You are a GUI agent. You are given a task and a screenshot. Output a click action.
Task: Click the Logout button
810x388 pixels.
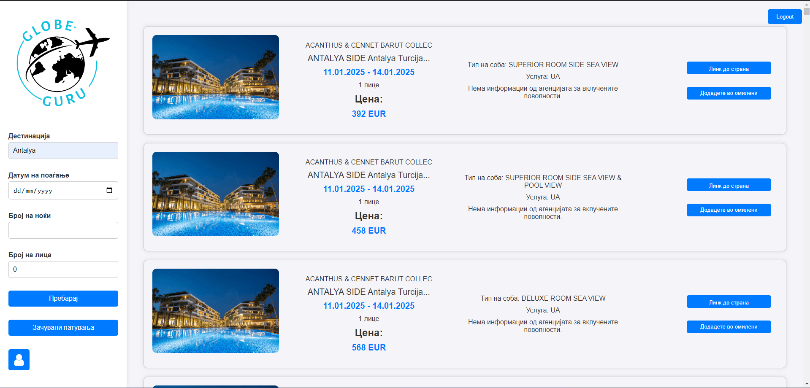point(784,17)
